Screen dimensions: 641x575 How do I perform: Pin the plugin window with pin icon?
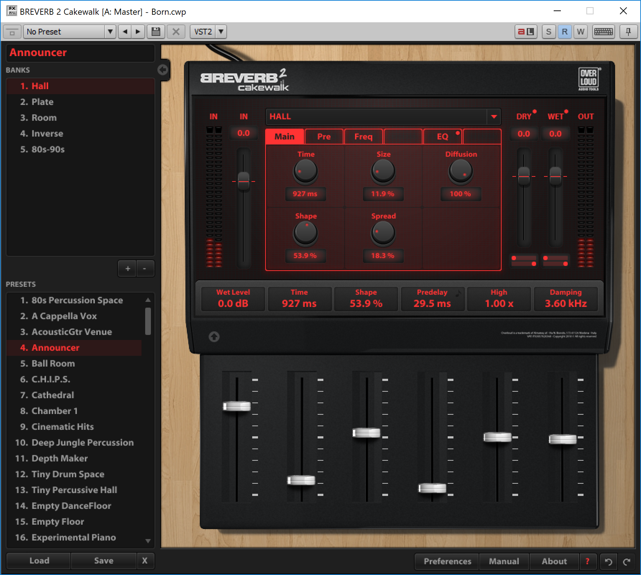[628, 32]
